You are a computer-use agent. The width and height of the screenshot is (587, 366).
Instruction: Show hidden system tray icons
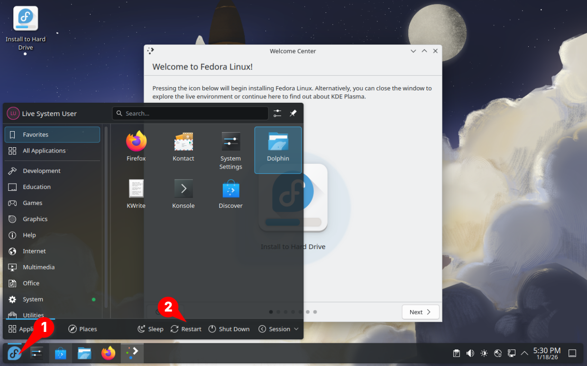524,353
